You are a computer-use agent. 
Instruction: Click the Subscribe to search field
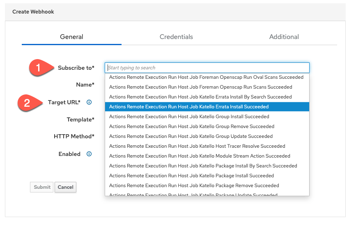[207, 68]
